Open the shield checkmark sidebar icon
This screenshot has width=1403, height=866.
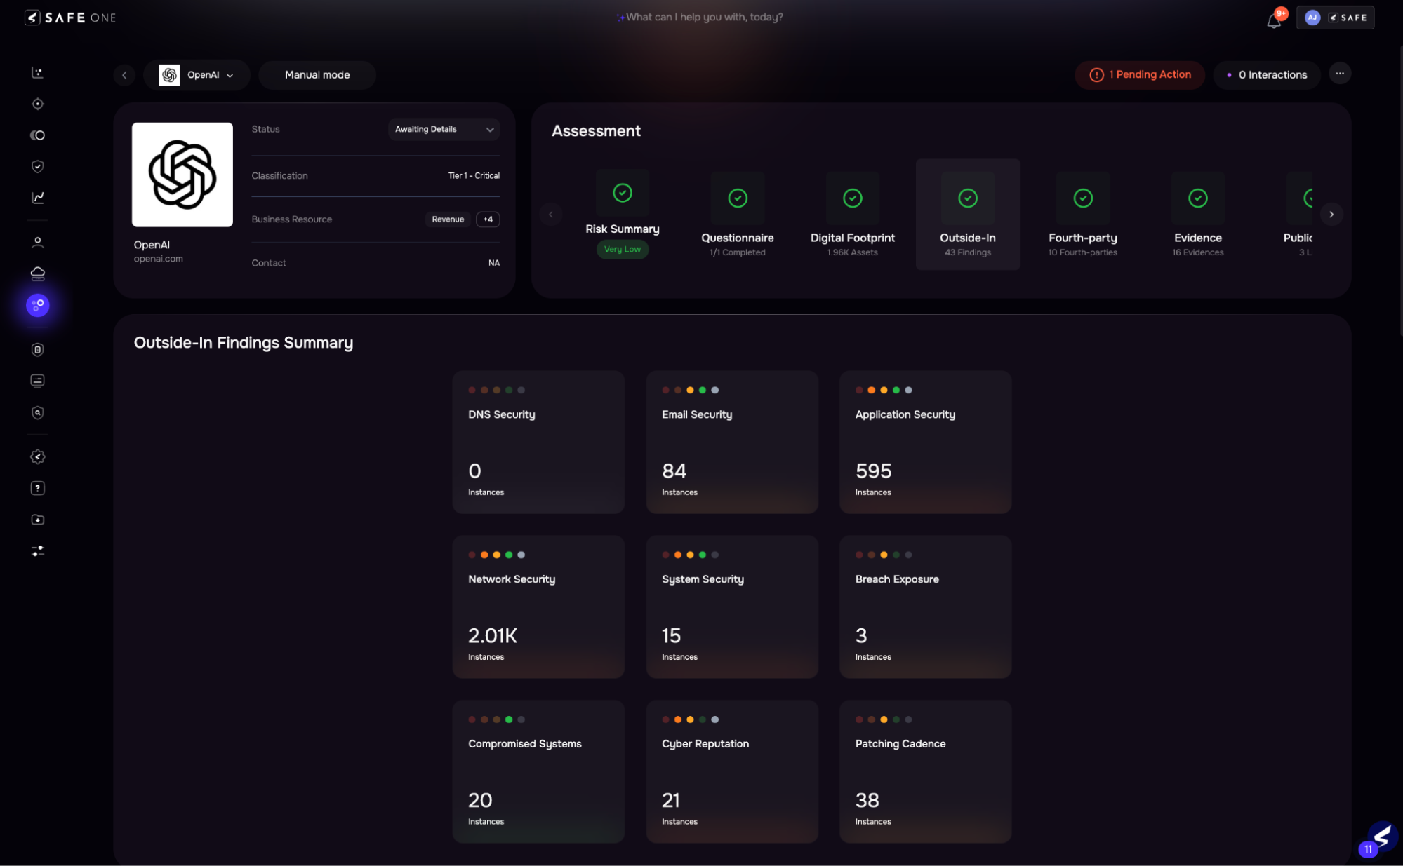click(x=38, y=166)
